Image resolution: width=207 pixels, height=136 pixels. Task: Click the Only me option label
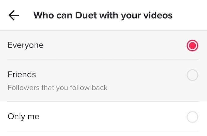pos(23,116)
